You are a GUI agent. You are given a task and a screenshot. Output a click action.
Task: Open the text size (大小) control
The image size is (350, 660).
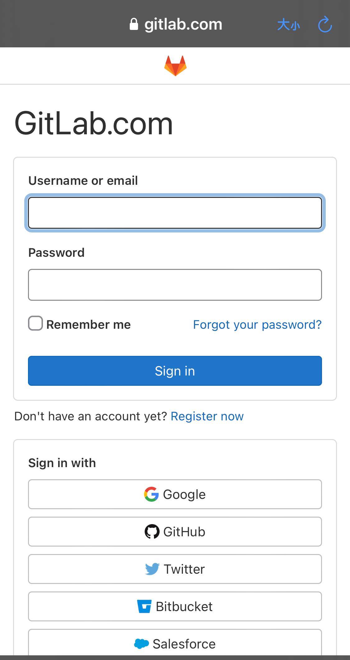click(x=288, y=25)
